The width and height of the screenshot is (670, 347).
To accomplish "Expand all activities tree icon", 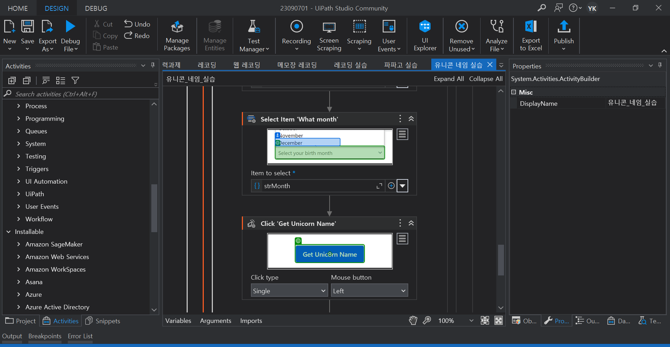I will pos(12,81).
